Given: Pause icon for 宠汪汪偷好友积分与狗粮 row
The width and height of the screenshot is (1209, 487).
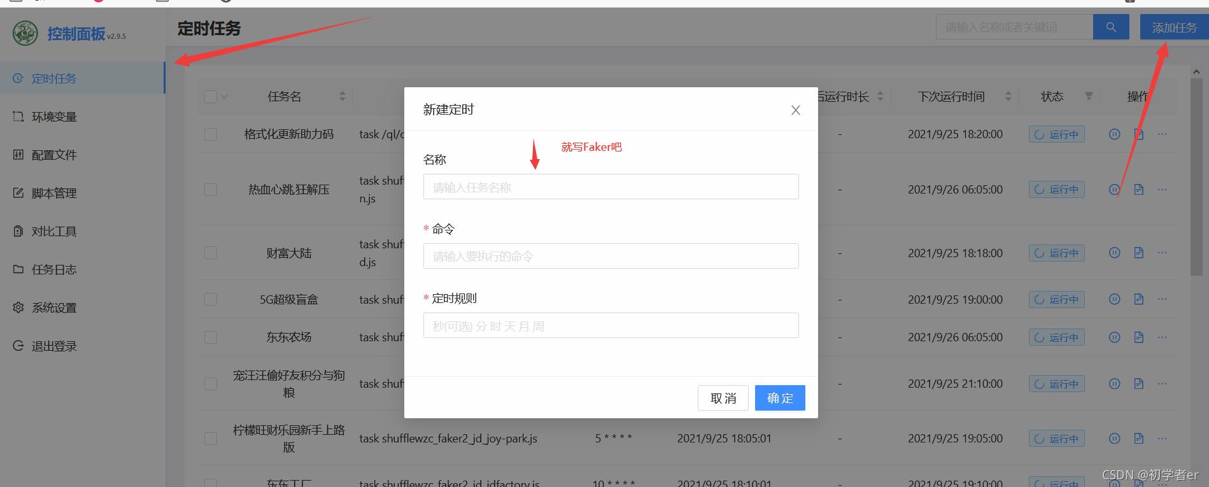Looking at the screenshot, I should [1114, 384].
